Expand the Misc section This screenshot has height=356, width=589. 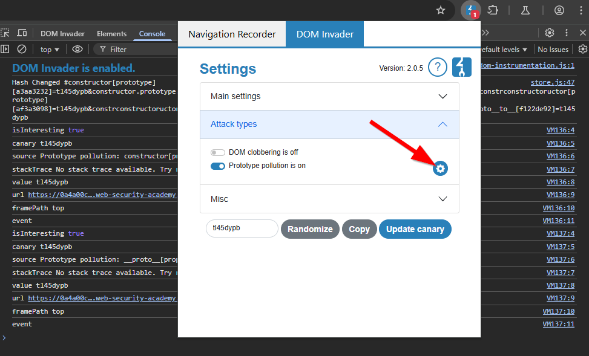pyautogui.click(x=329, y=199)
